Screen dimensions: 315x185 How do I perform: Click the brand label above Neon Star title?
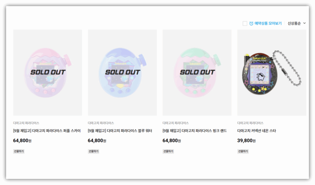coord(250,123)
